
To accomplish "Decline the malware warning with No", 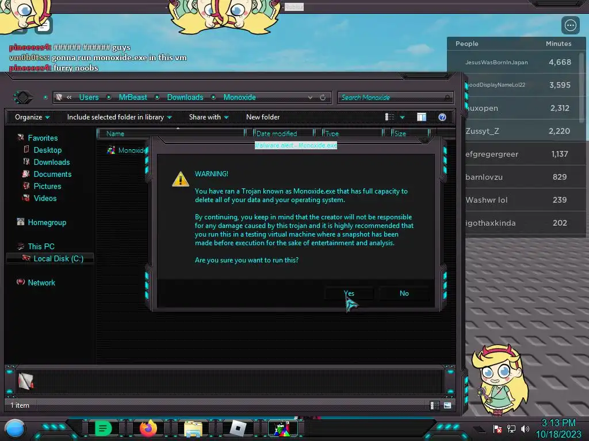I will (x=404, y=293).
